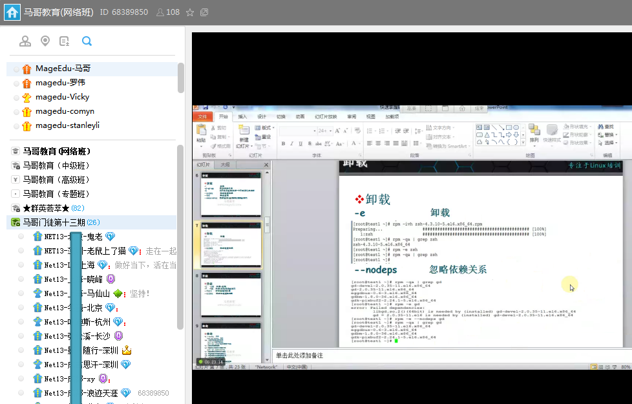Image resolution: width=632 pixels, height=404 pixels.
Task: Click the location pin icon in sidebar
Action: click(45, 41)
